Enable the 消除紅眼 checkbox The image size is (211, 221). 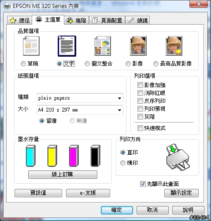click(x=140, y=93)
